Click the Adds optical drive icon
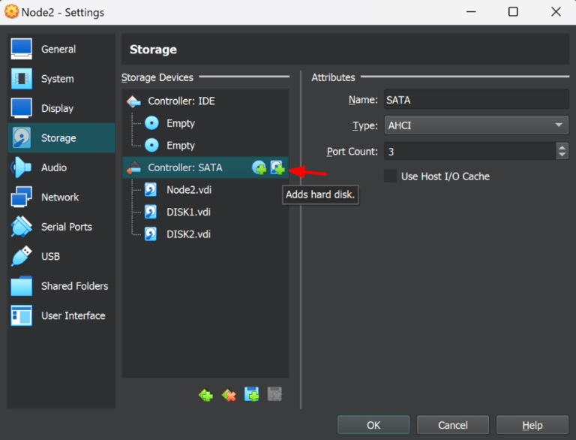Screen dimensions: 576x440 pyautogui.click(x=259, y=168)
